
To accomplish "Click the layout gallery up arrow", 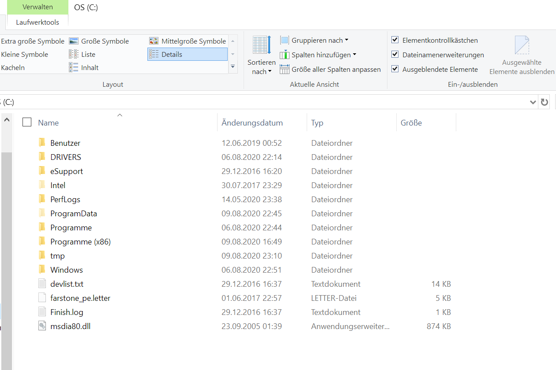I will (x=233, y=41).
